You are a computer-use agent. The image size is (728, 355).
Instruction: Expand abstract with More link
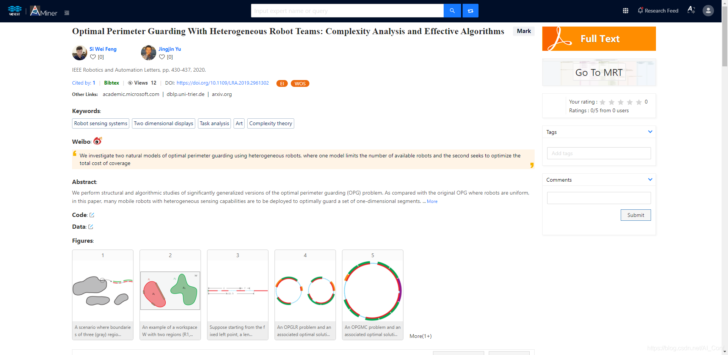click(432, 201)
